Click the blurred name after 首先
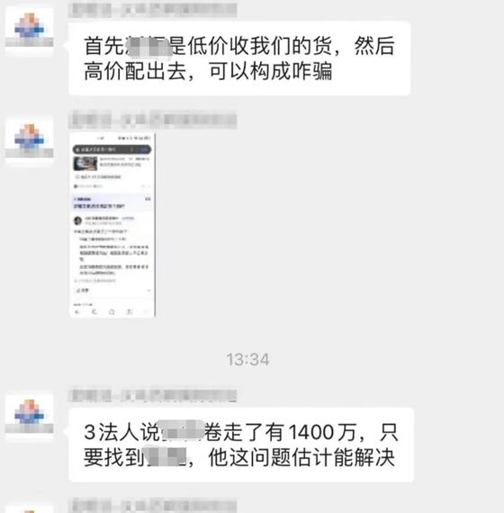 (x=148, y=47)
